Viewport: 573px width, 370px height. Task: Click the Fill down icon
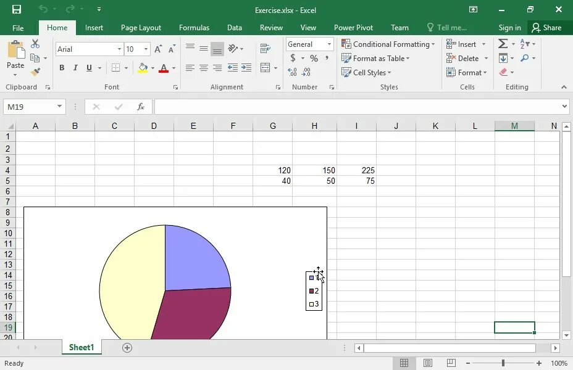tap(503, 58)
